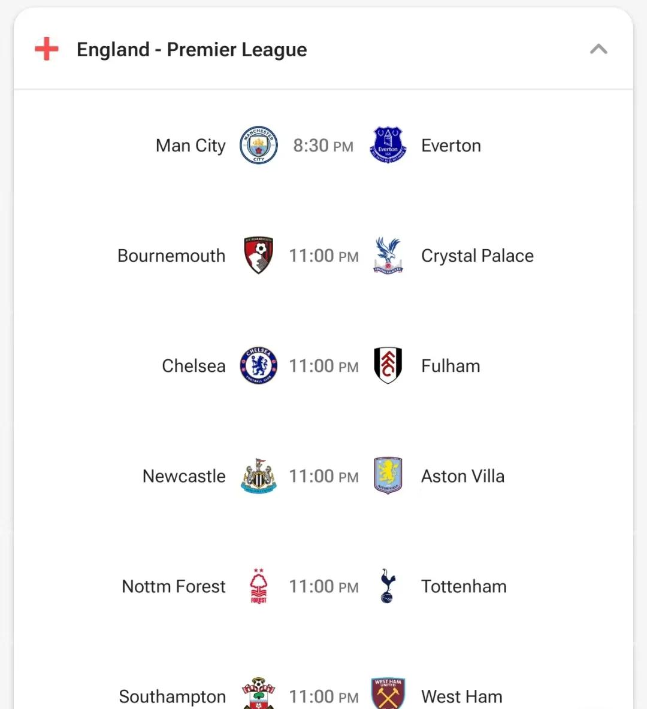
Task: Select the Nottingham Forest tree logo
Action: pos(258,586)
